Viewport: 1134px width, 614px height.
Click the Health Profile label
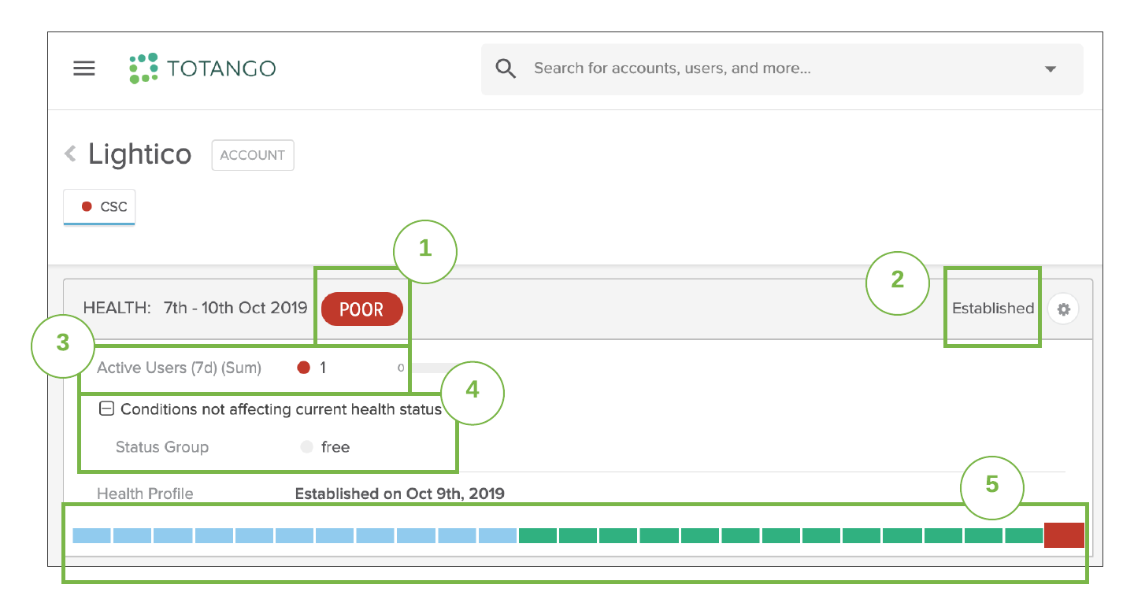pos(145,494)
